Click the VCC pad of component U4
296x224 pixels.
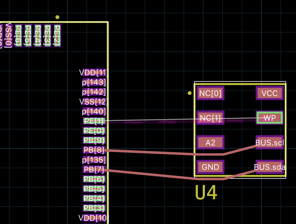coord(269,93)
